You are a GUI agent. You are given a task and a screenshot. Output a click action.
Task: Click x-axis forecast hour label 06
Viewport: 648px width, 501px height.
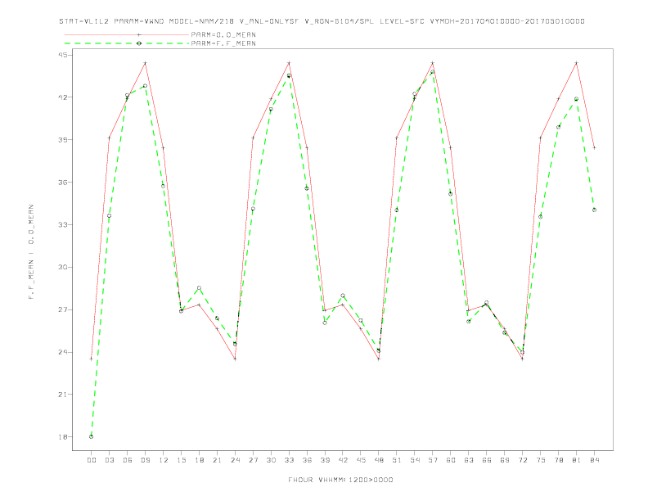click(128, 460)
